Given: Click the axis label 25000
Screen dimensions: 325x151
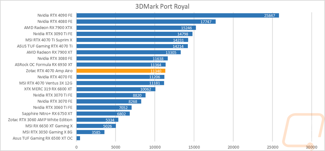Looking at the screenshot, I should pos(272,147).
